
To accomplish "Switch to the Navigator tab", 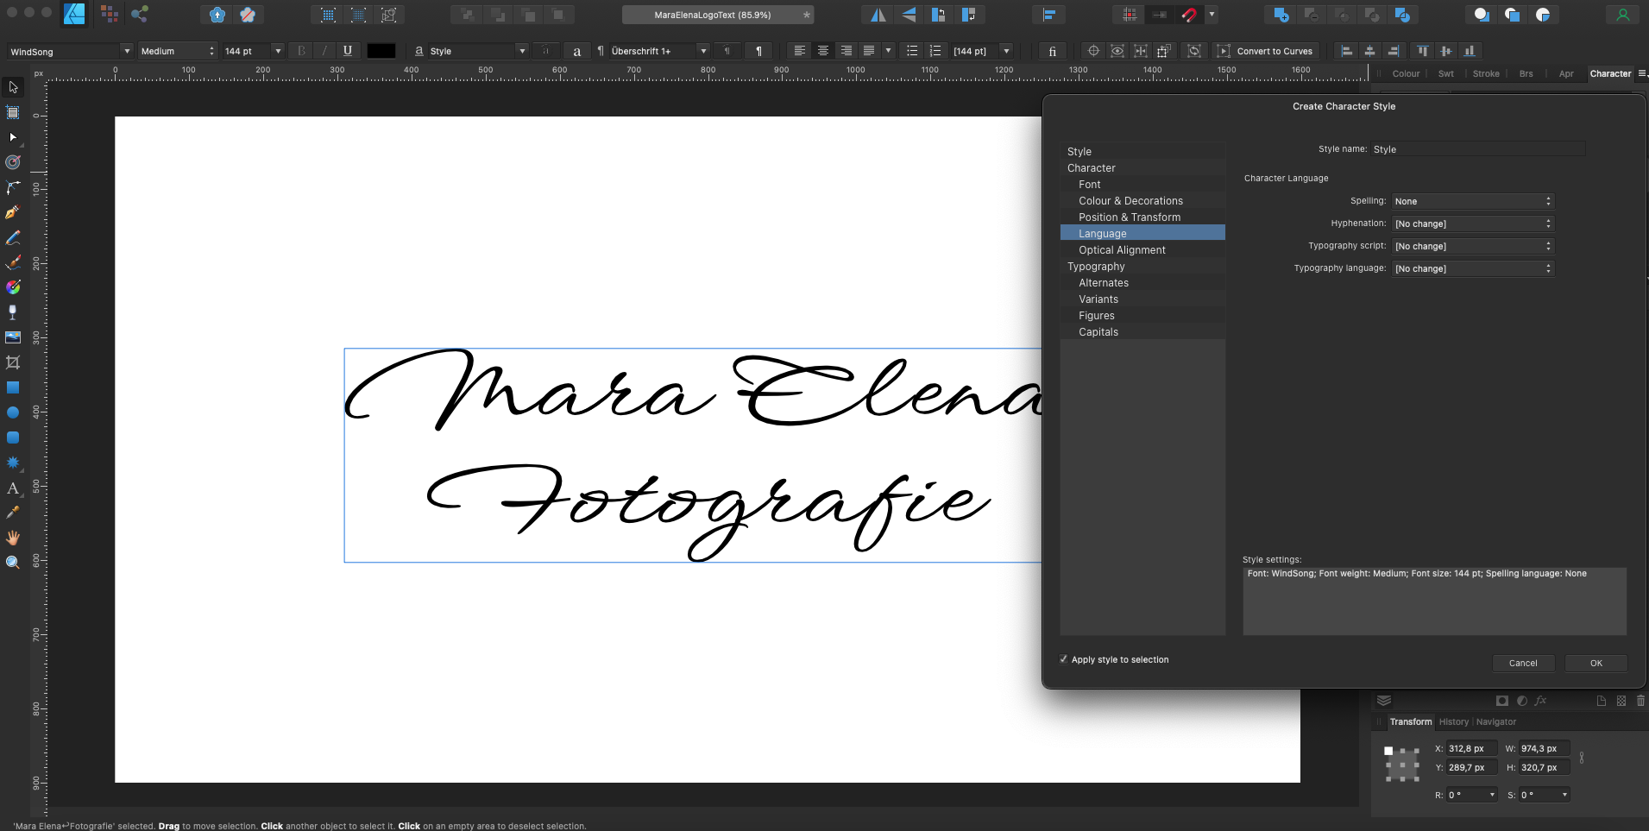I will pos(1495,721).
